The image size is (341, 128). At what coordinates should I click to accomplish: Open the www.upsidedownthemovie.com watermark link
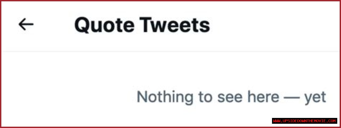pos(305,121)
